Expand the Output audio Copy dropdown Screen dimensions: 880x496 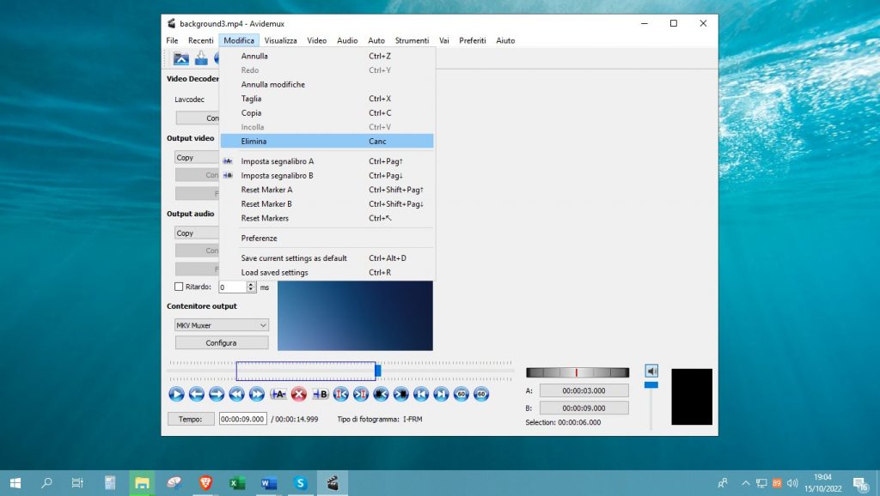point(196,233)
